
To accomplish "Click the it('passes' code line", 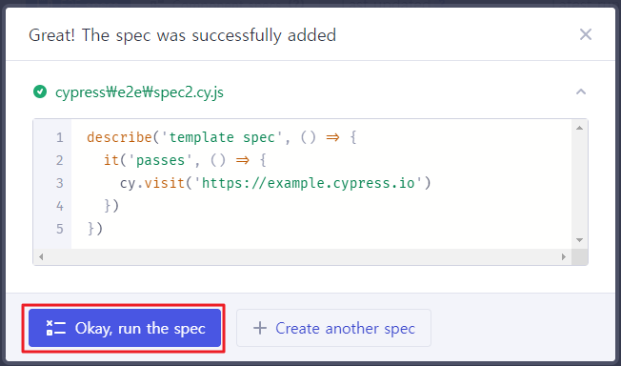I will (x=185, y=160).
